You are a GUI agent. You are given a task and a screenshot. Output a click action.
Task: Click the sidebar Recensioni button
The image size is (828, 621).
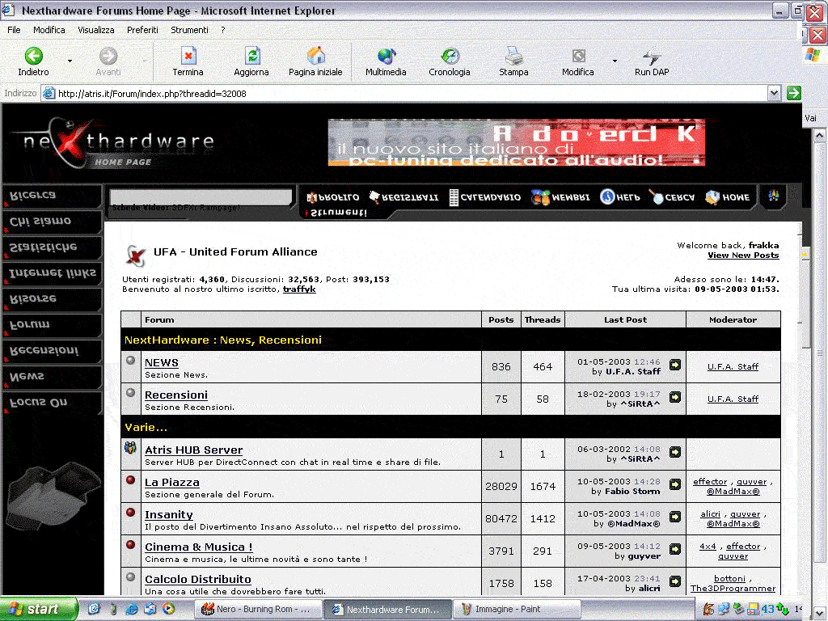(x=52, y=351)
